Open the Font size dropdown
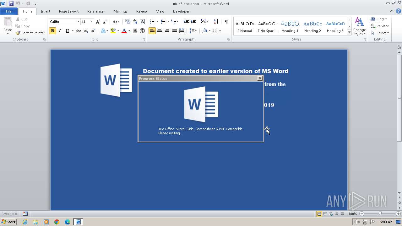Screen dimensions: 402x226 92,22
